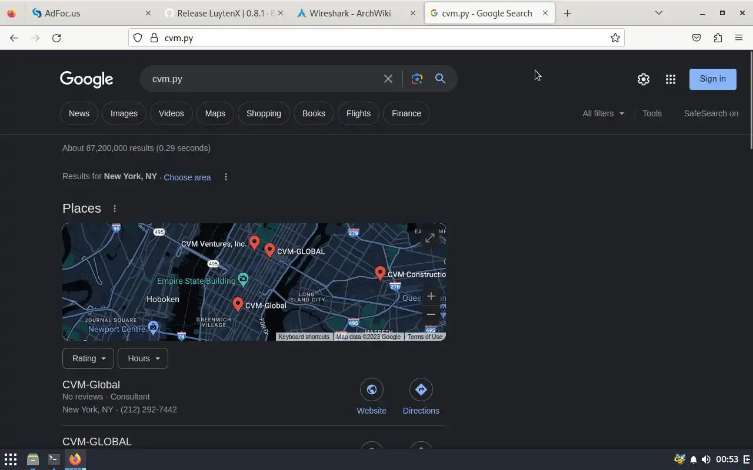Screen dimensions: 753x470
Task: Close the cvm.py Google Search tab
Action: tap(545, 13)
